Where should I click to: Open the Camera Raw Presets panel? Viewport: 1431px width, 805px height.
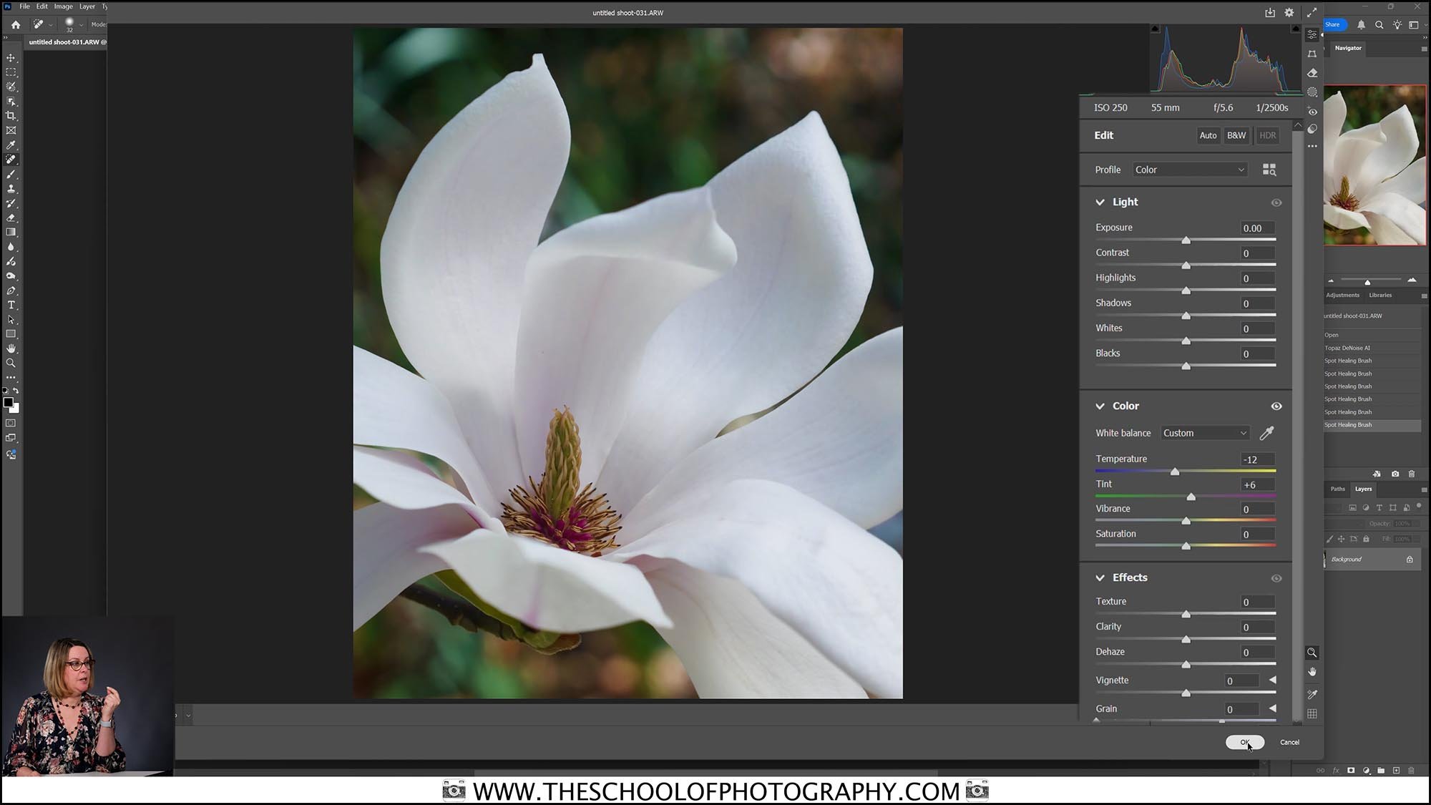coord(1313,129)
